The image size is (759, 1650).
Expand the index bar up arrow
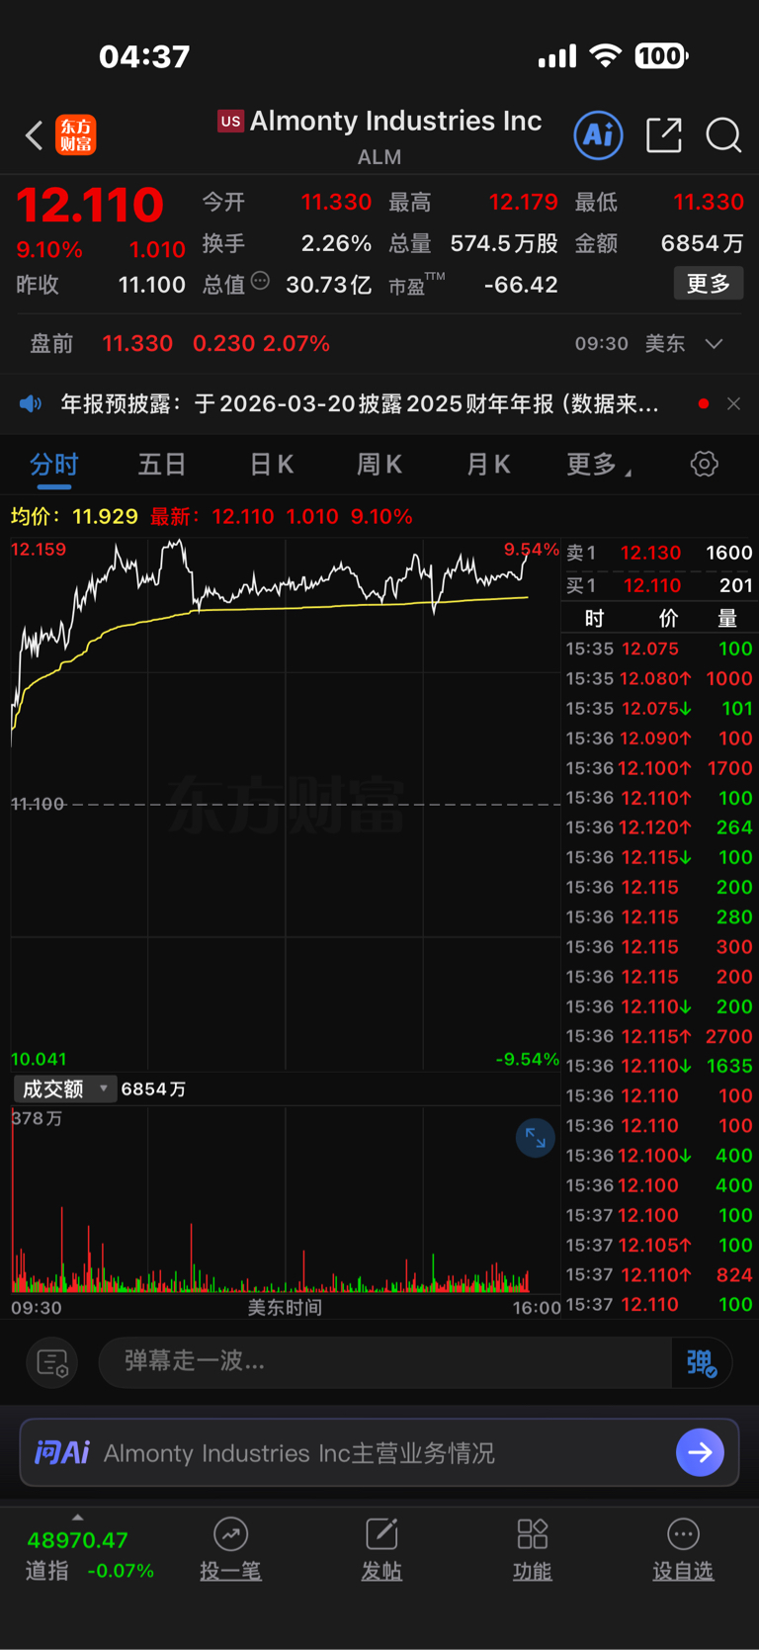tap(77, 1518)
